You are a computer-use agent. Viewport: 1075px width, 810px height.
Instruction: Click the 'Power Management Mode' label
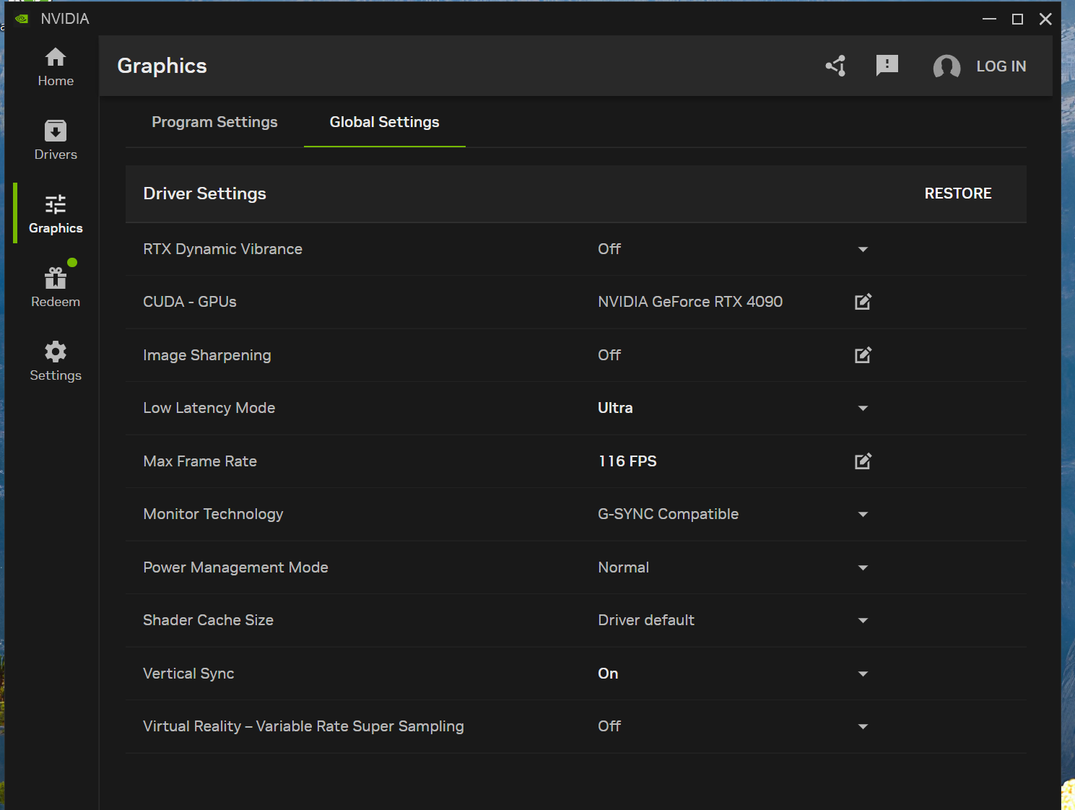click(x=235, y=567)
